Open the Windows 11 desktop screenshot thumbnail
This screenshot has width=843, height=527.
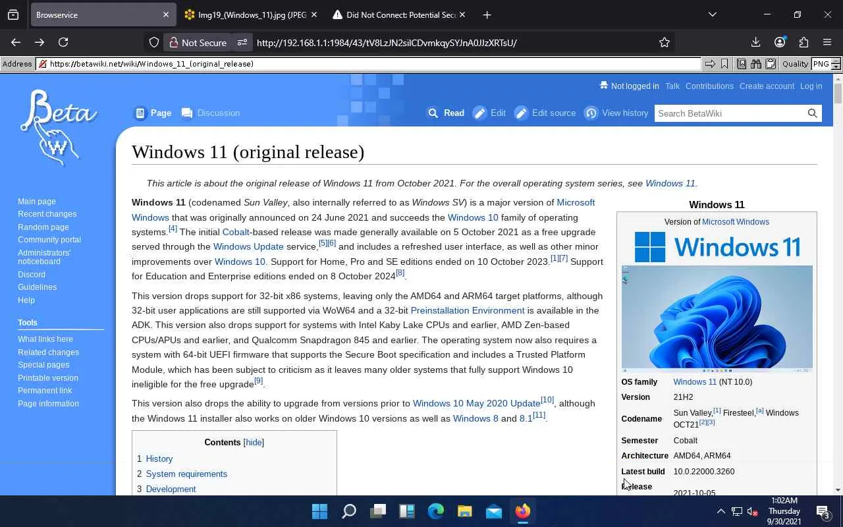point(717,319)
